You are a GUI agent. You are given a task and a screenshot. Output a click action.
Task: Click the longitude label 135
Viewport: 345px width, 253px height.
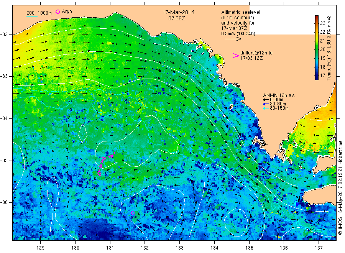249,248
